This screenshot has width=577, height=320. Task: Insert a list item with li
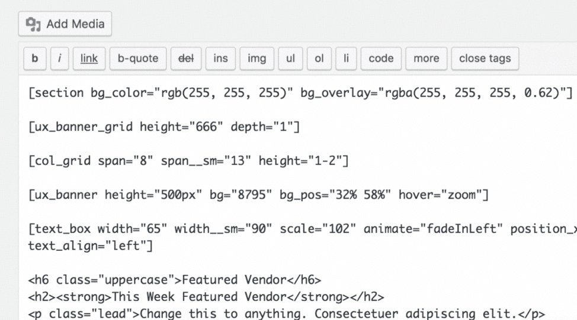[346, 59]
